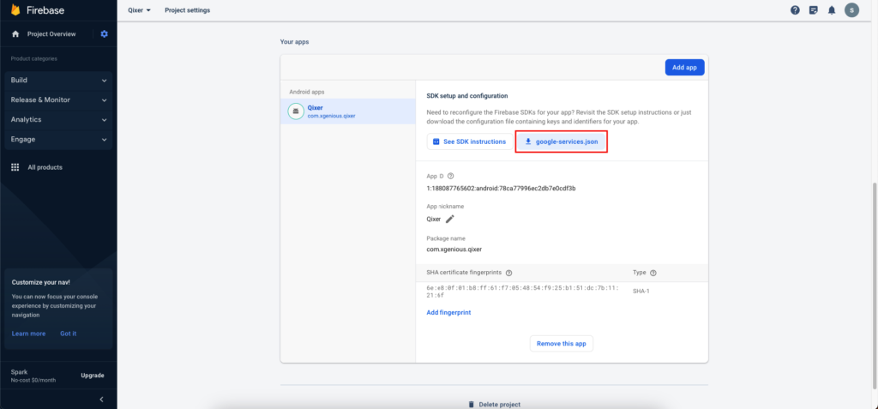878x409 pixels.
Task: Open the Project Overview home icon
Action: point(15,34)
